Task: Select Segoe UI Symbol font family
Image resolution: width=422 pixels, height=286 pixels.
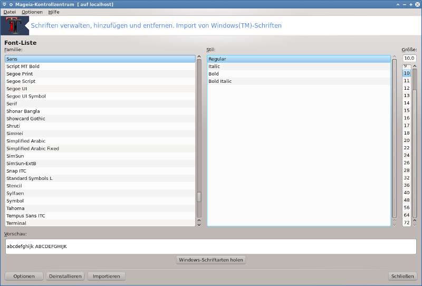Action: point(100,96)
